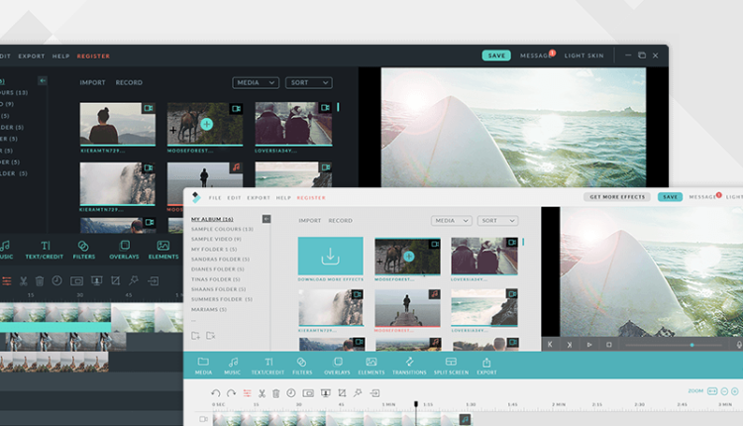
Task: Click the zoom in plus icon
Action: pos(735,391)
